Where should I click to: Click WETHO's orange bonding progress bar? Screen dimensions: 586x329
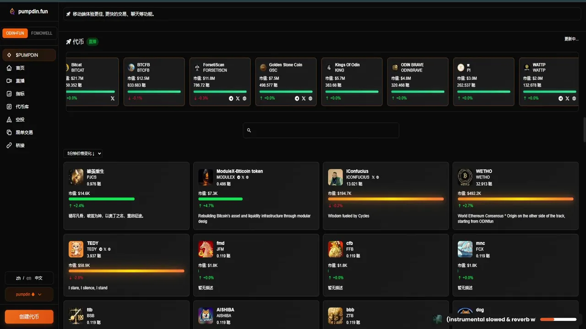(x=515, y=199)
